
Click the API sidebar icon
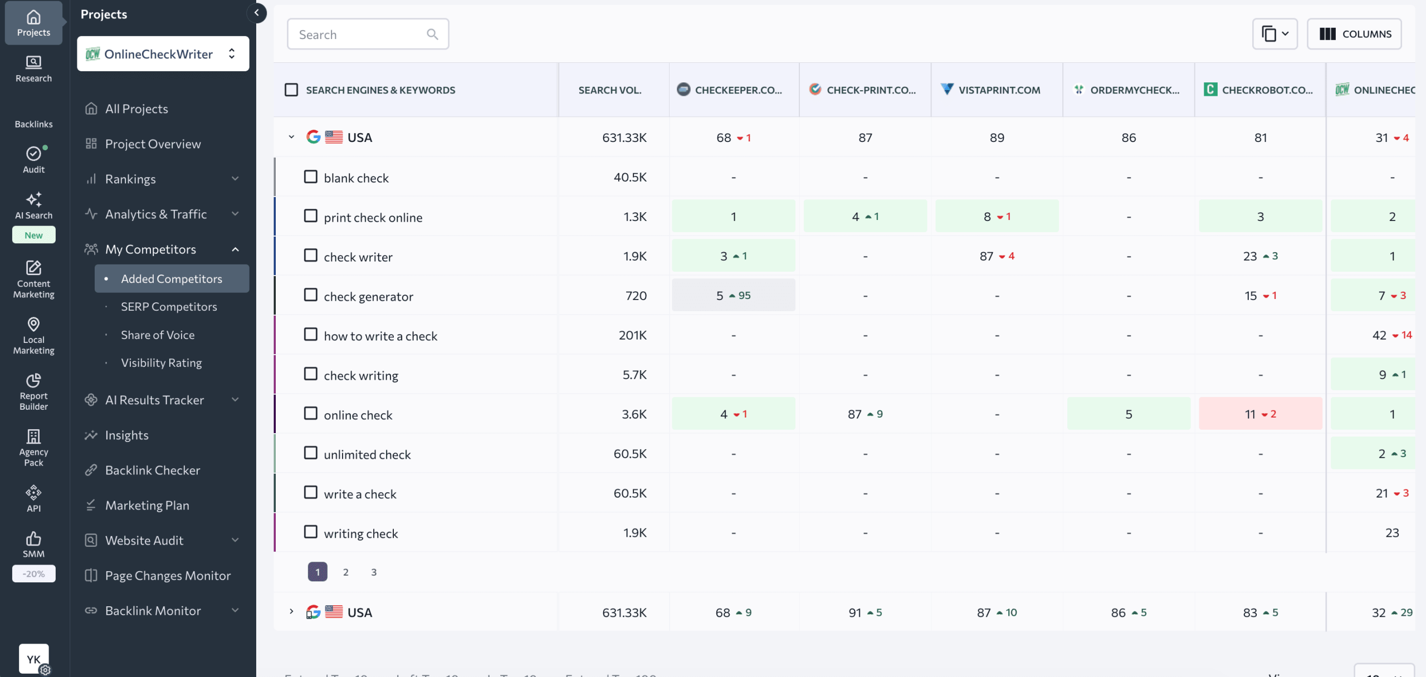(33, 496)
